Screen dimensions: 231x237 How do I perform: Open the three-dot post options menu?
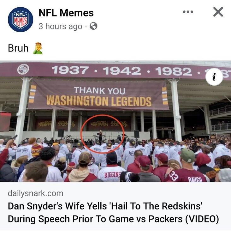(x=188, y=12)
